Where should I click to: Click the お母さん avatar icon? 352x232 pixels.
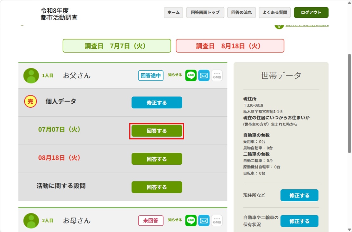coord(31,221)
